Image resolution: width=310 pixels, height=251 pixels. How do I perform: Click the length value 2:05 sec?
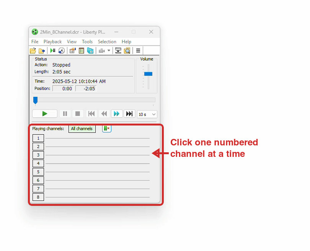[x=62, y=72]
